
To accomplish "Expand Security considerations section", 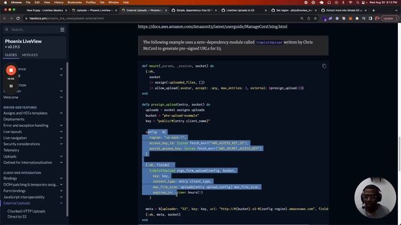I will [x=61, y=144].
